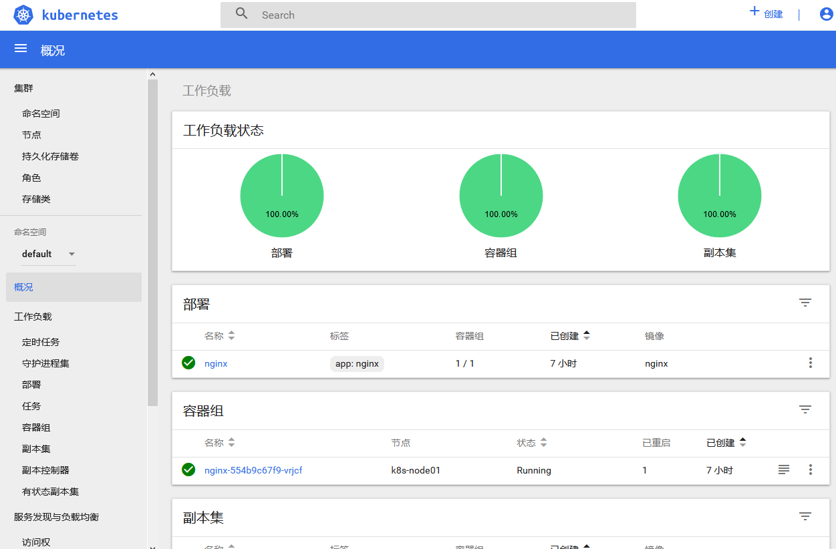Open the hamburger navigation menu
Screen dimensions: 836x549
(x=21, y=49)
